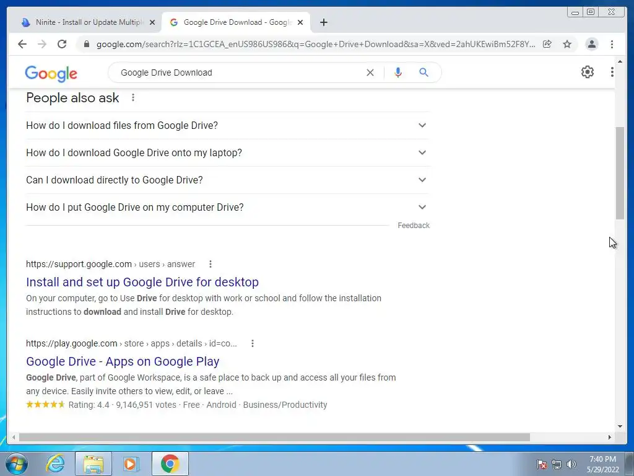
Task: Close the Google Drive Download tab
Action: click(x=300, y=22)
